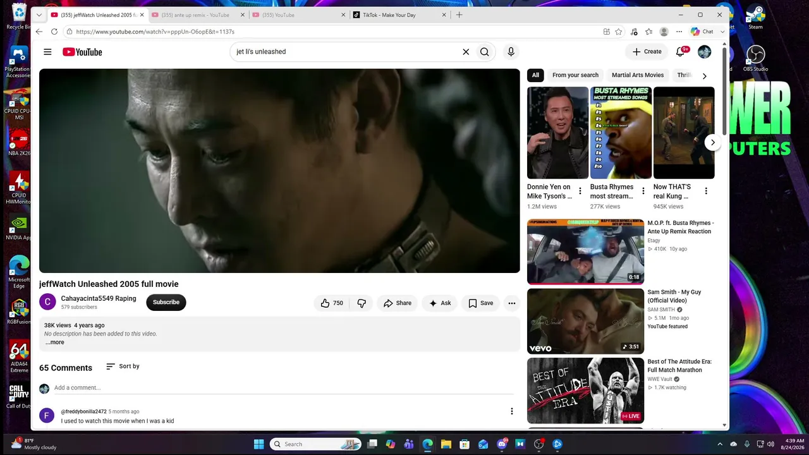Open the Windows Start menu
The image size is (809, 455).
point(259,444)
